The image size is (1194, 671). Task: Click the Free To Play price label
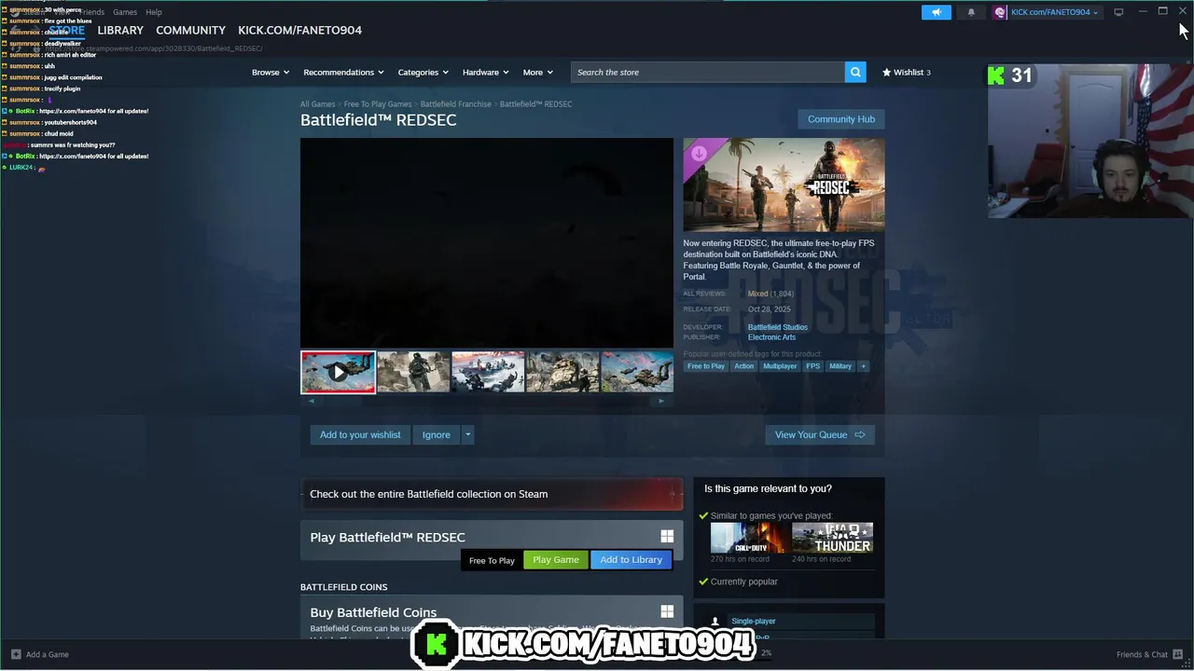(492, 560)
